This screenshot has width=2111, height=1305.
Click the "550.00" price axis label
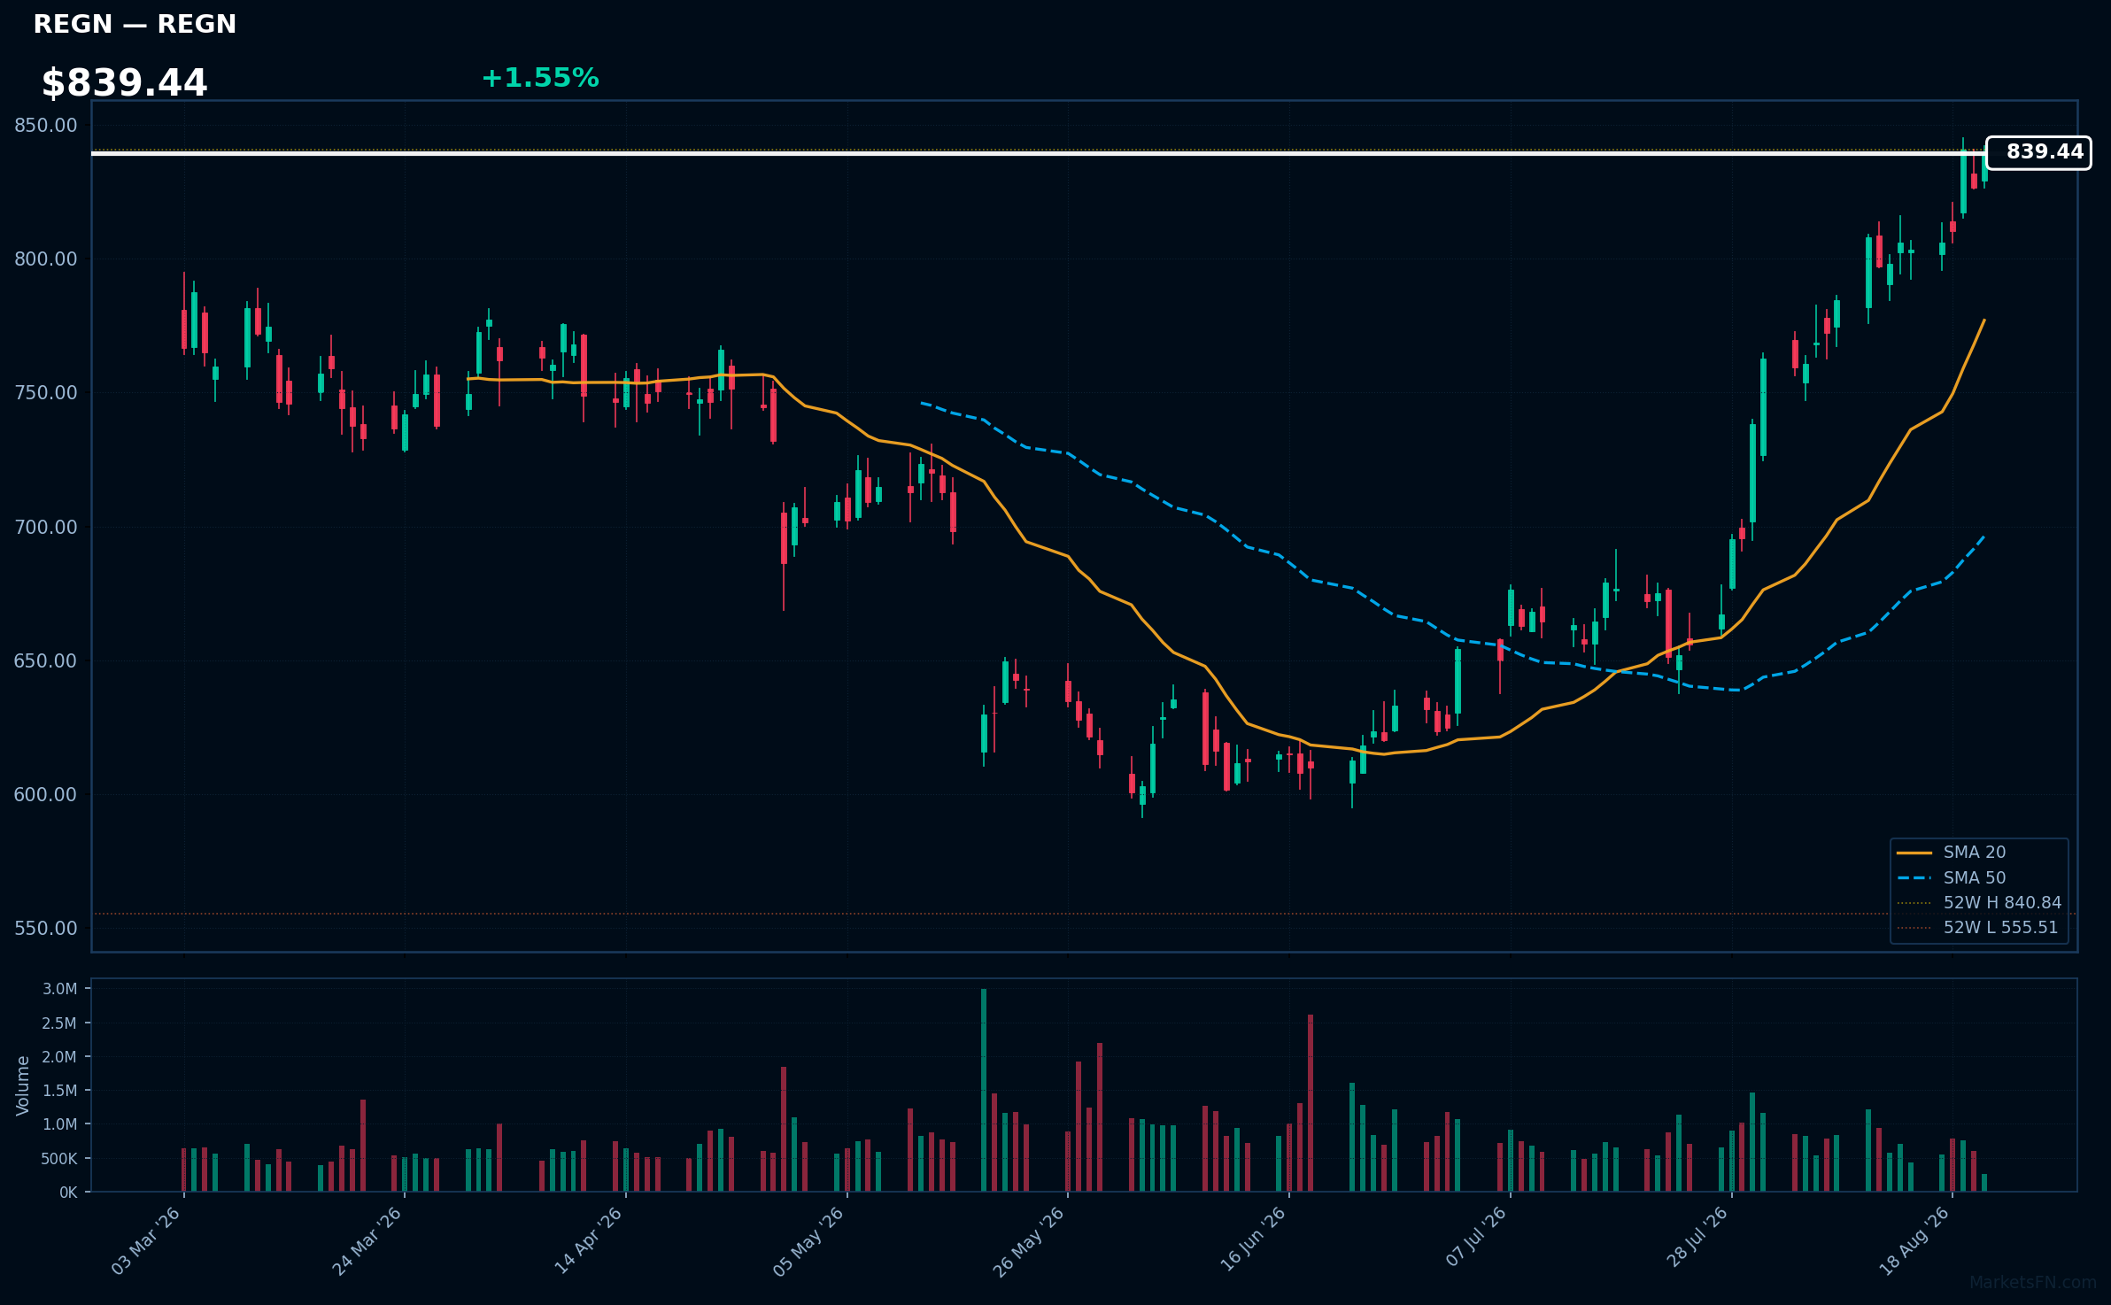click(x=46, y=929)
